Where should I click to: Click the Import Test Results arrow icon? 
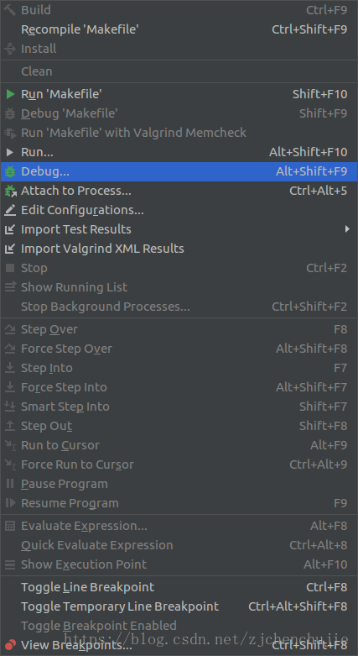10,229
